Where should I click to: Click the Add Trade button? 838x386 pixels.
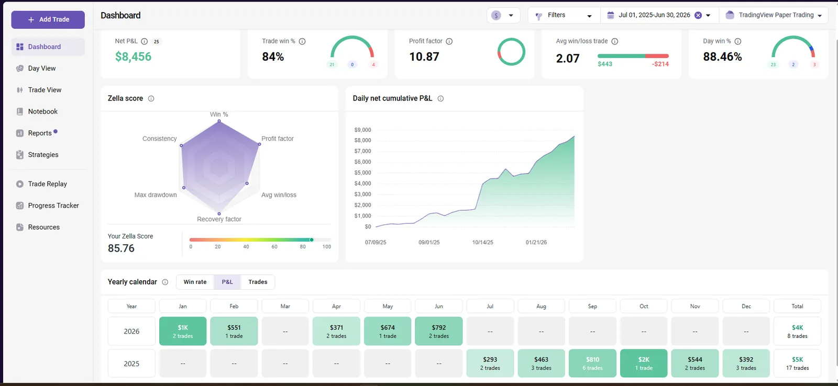[x=48, y=19]
